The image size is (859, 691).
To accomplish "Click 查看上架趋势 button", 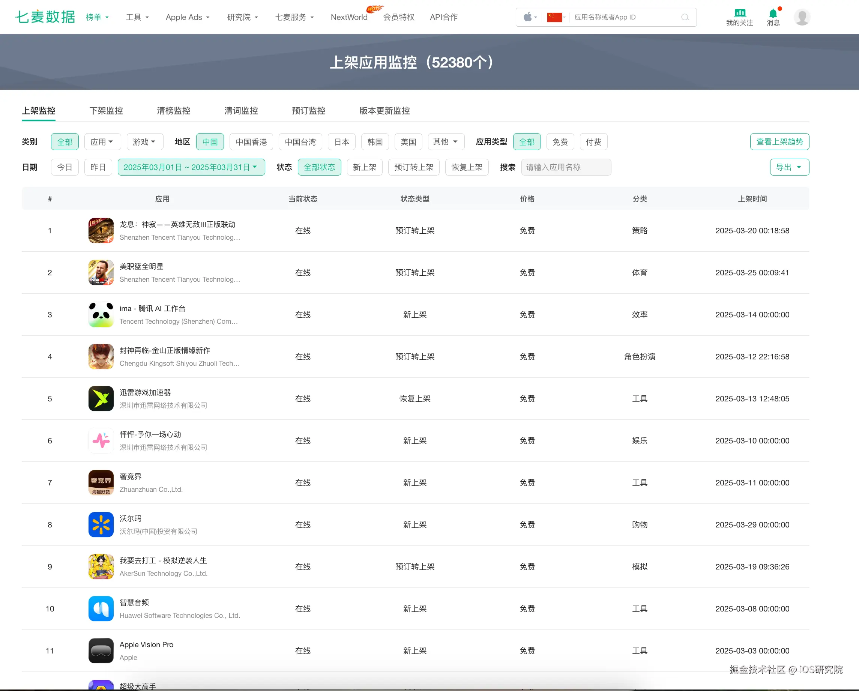I will coord(779,142).
